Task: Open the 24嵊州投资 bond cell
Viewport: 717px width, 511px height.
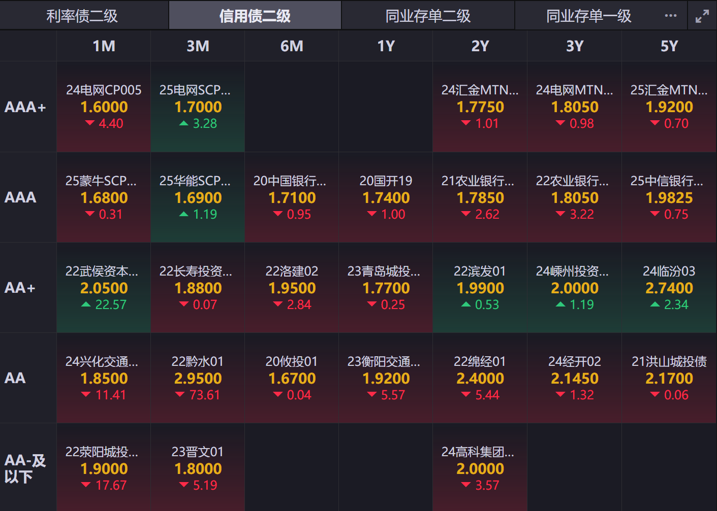Action: [575, 288]
